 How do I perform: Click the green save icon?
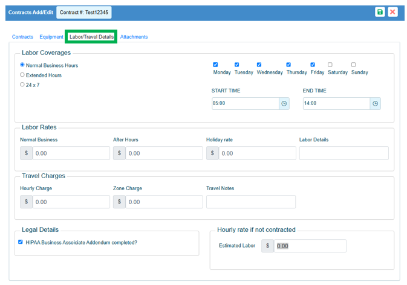coord(380,12)
